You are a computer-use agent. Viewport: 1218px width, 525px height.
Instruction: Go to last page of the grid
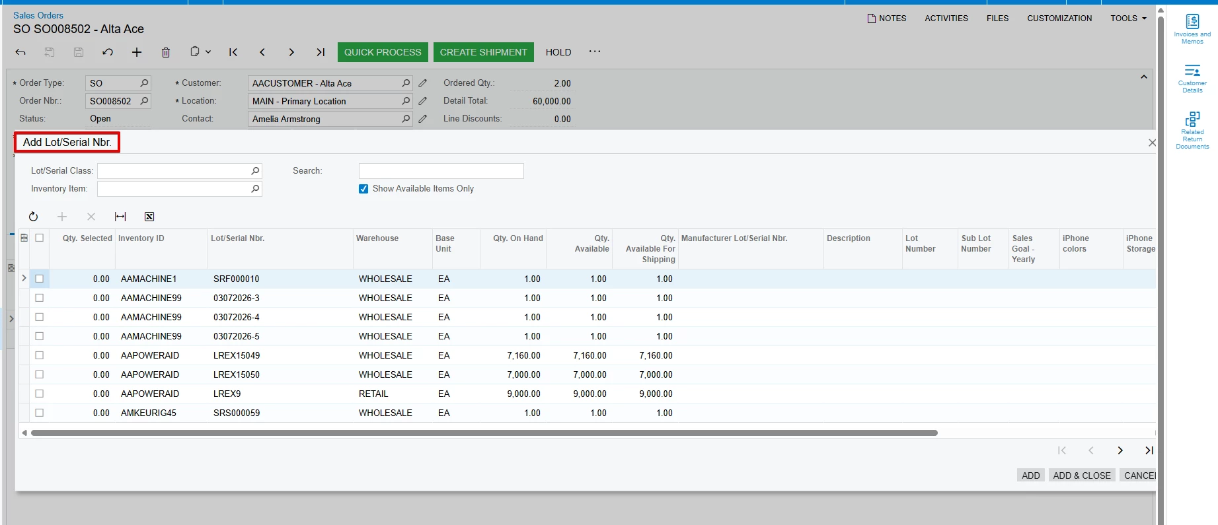1149,450
